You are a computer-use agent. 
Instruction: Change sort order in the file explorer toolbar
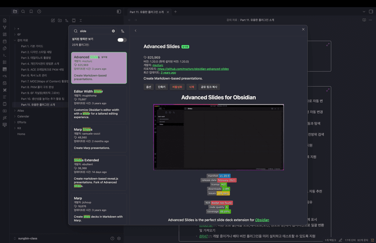tap(67, 20)
